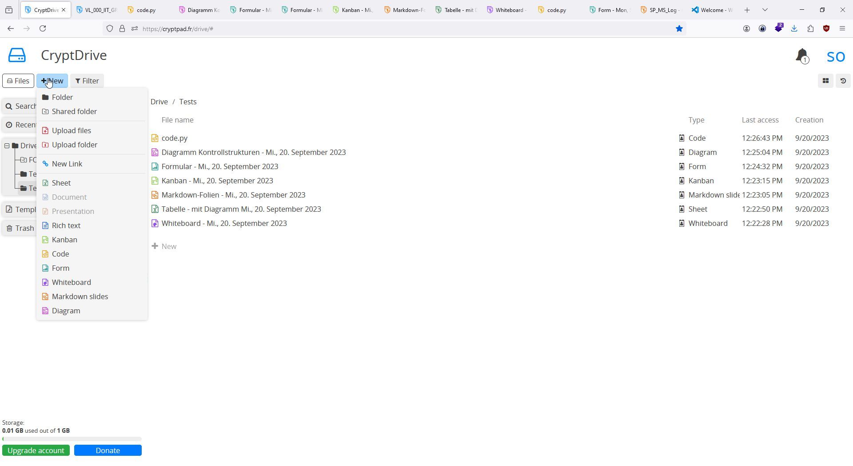Create a new Sheet
Screen dimensions: 853x466
(x=92, y=183)
